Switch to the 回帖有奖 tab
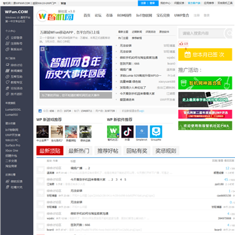This screenshot has height=235, width=235. 137,151
